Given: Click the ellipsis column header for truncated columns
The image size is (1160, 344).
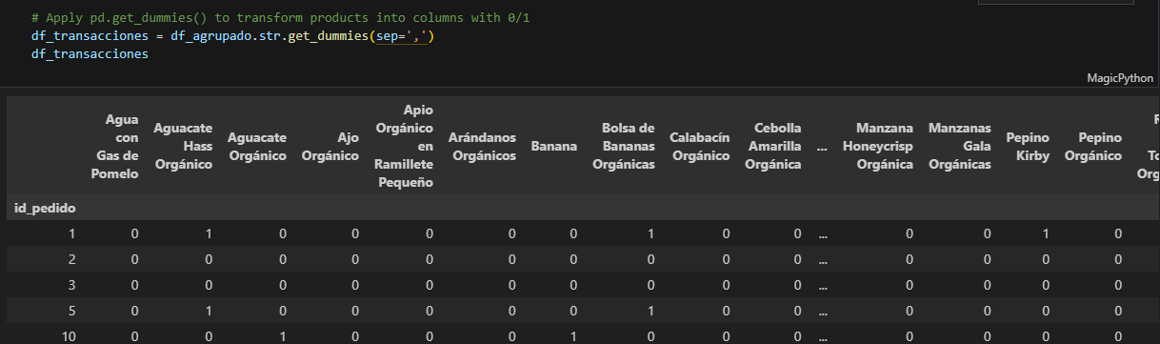Looking at the screenshot, I should (x=822, y=147).
